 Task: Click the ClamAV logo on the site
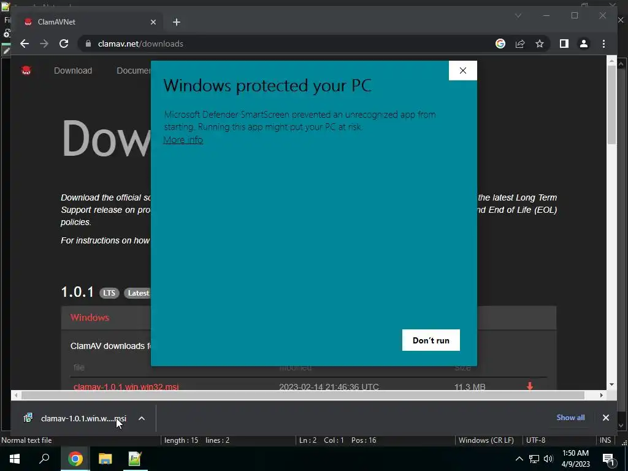pos(26,71)
